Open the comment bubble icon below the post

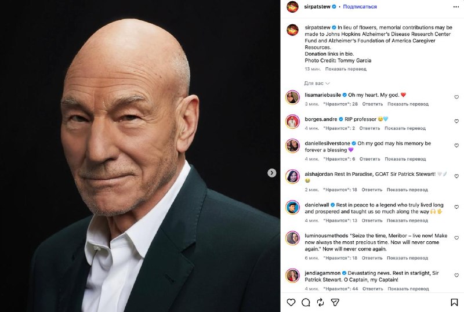click(x=306, y=302)
